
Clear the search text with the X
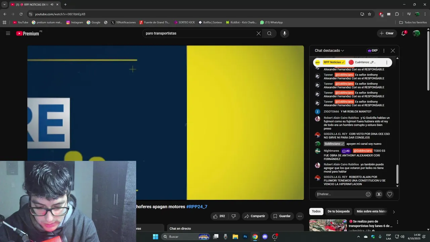(259, 33)
